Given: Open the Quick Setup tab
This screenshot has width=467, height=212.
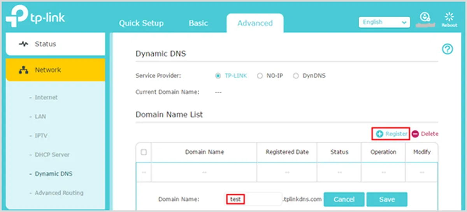Looking at the screenshot, I should [141, 23].
